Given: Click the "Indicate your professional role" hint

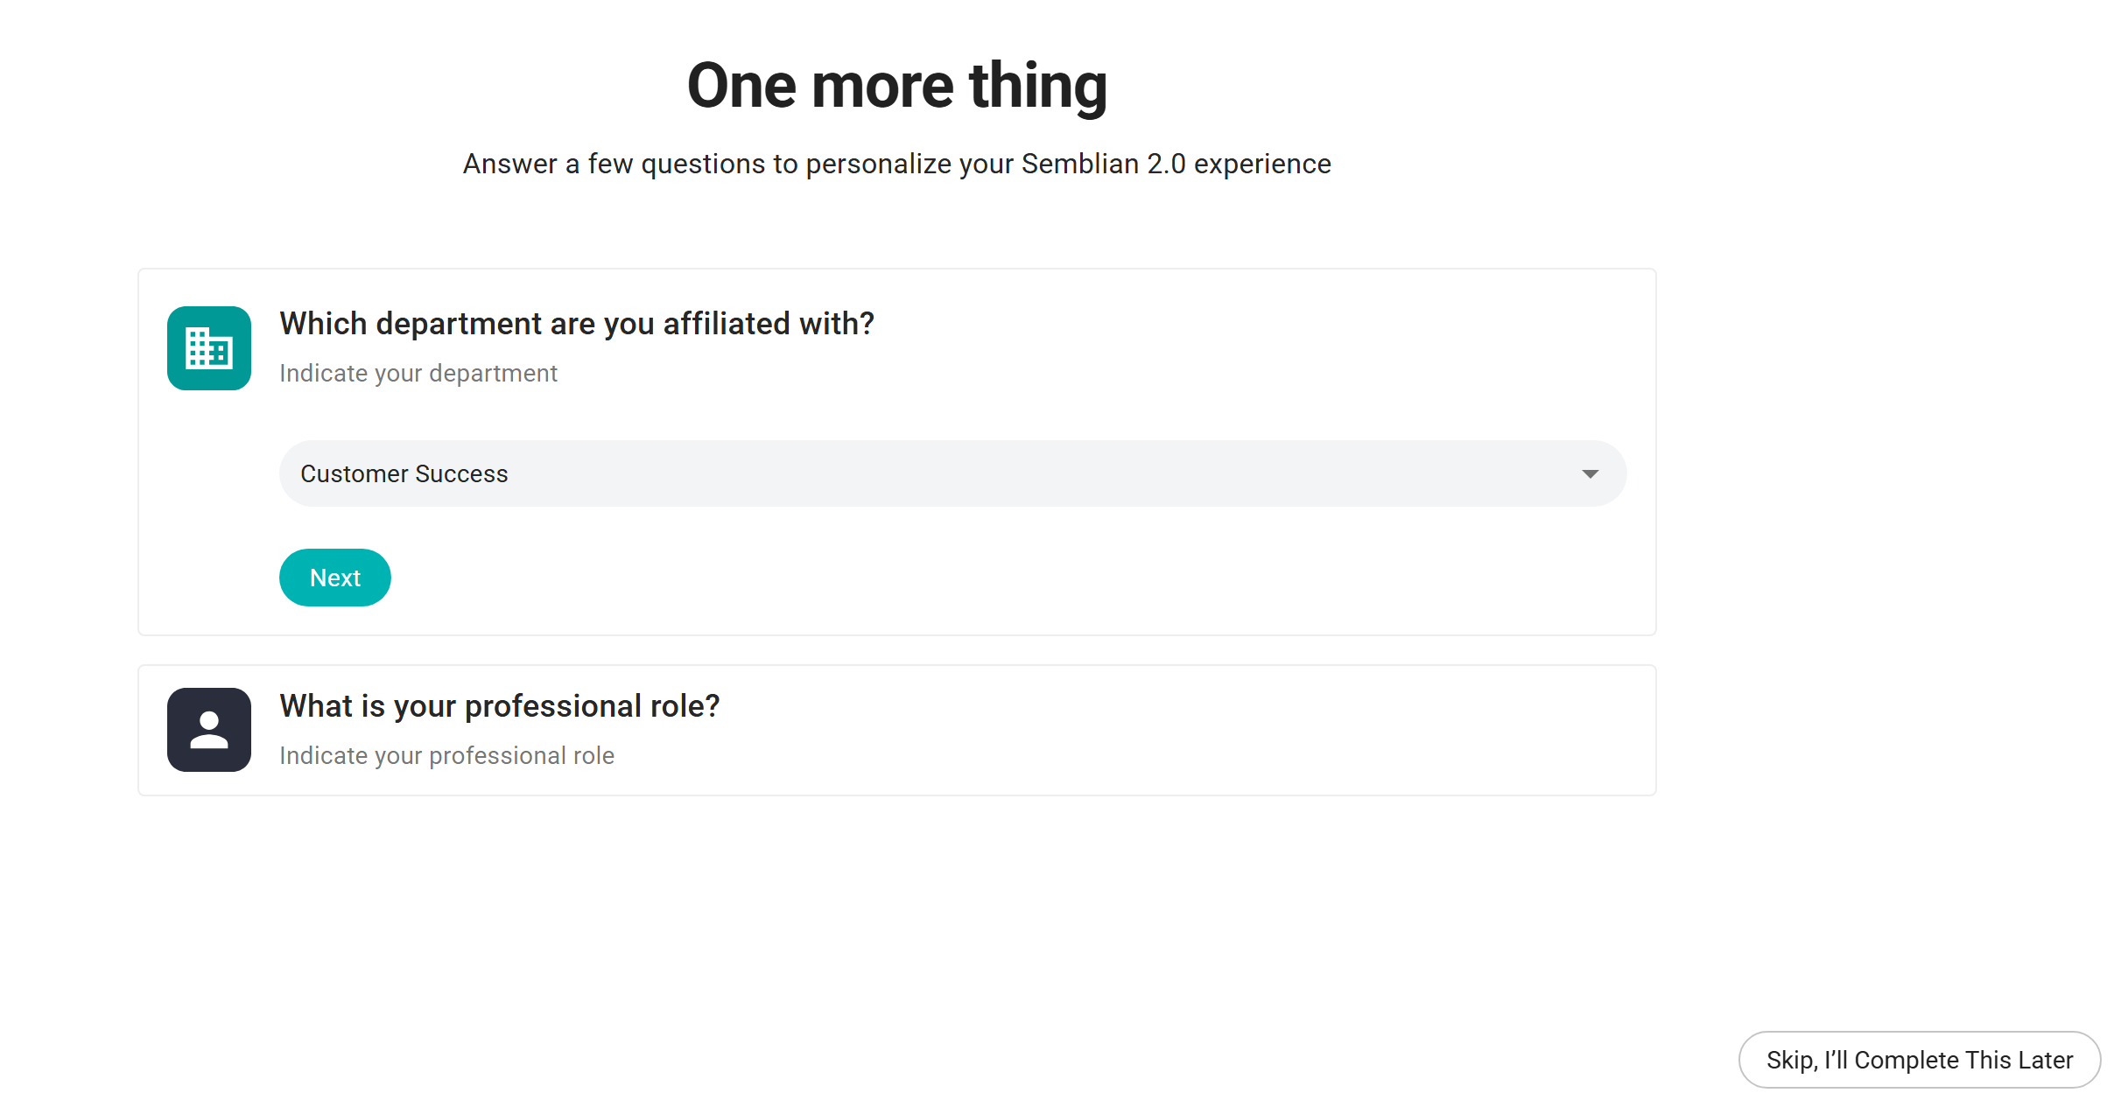Looking at the screenshot, I should click(x=446, y=756).
